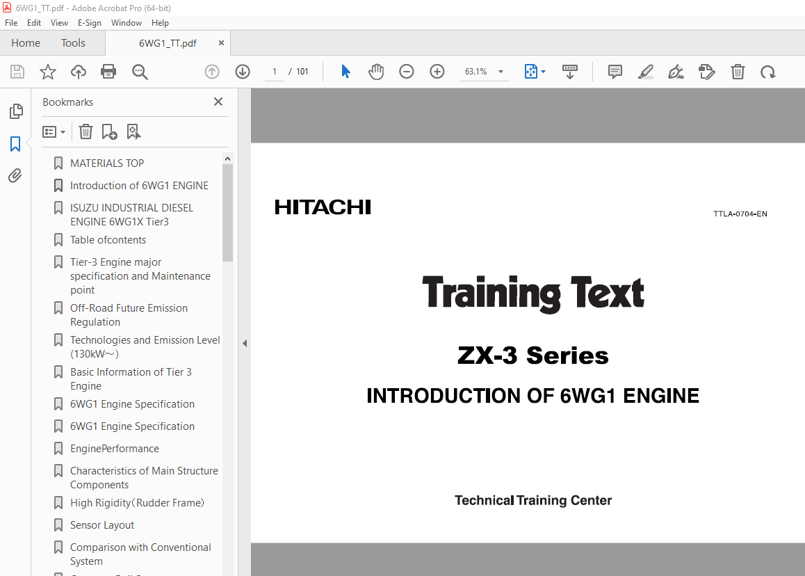The width and height of the screenshot is (805, 576).
Task: Open the File menu
Action: 11,22
